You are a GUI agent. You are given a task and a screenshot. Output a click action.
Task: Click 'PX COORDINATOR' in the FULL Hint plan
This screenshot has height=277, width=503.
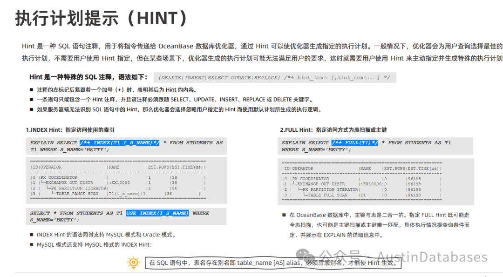click(311, 179)
